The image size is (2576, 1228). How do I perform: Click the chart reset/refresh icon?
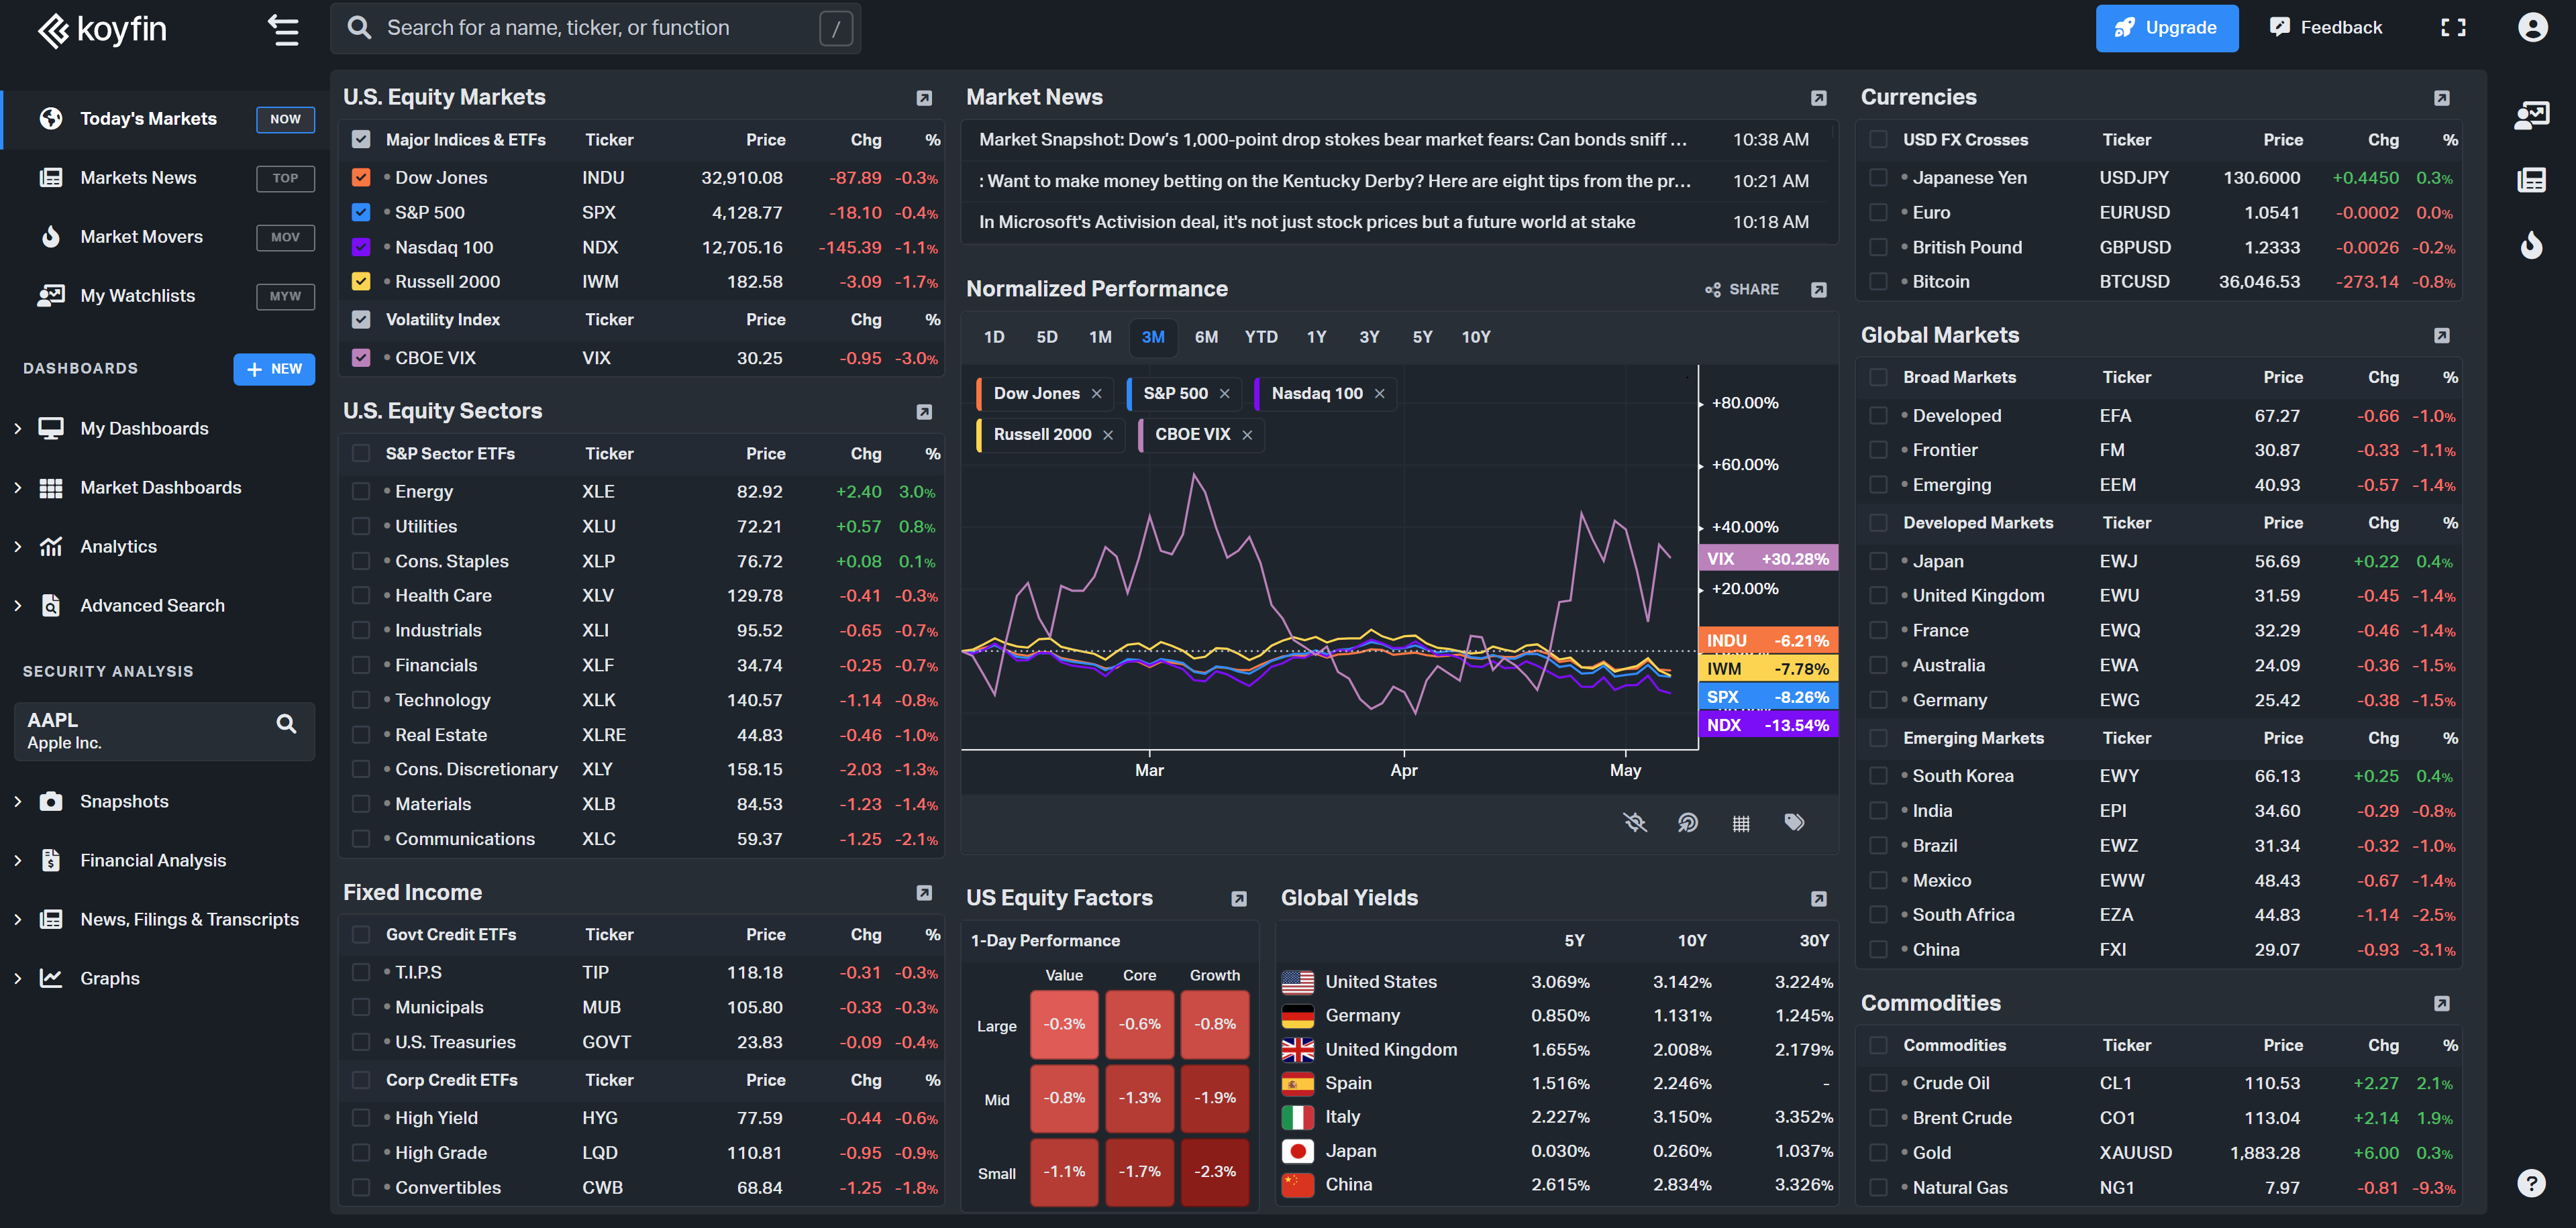click(1687, 822)
